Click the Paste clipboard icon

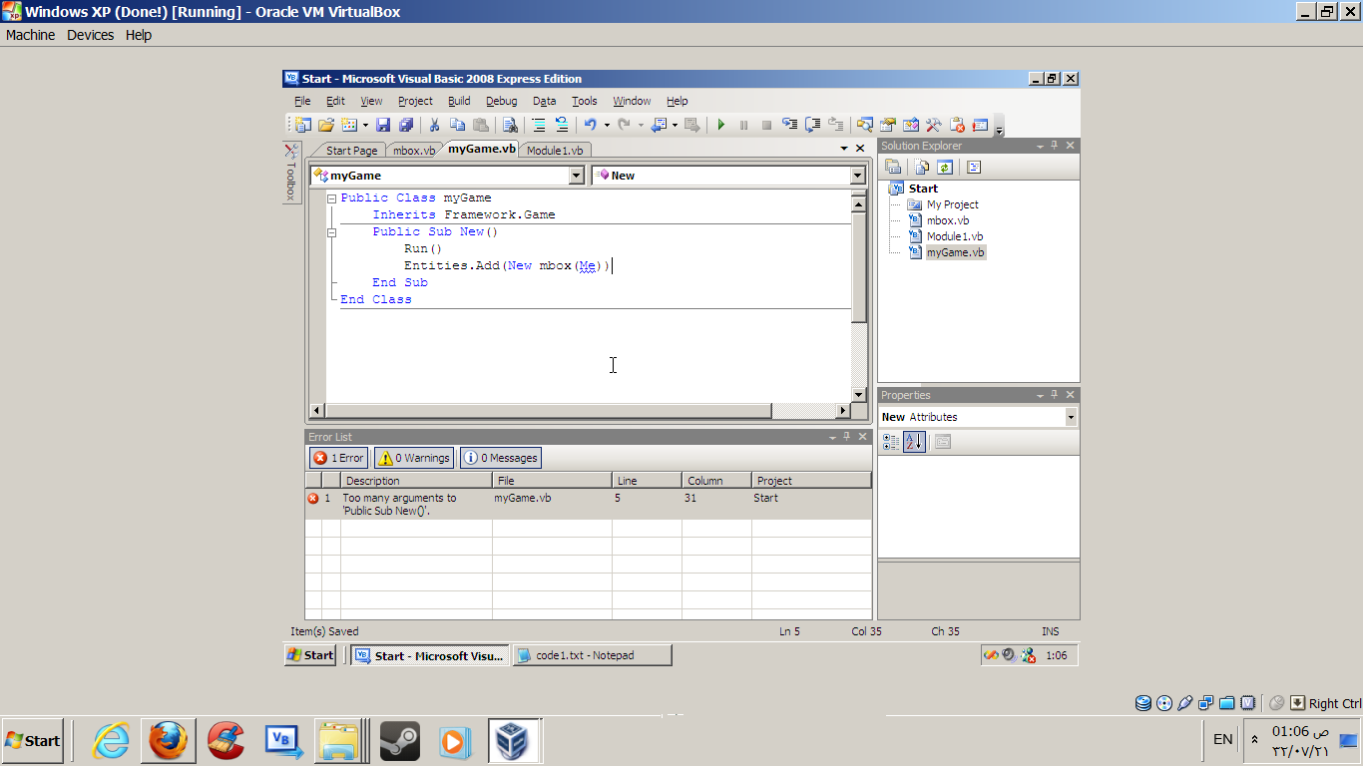pos(481,125)
